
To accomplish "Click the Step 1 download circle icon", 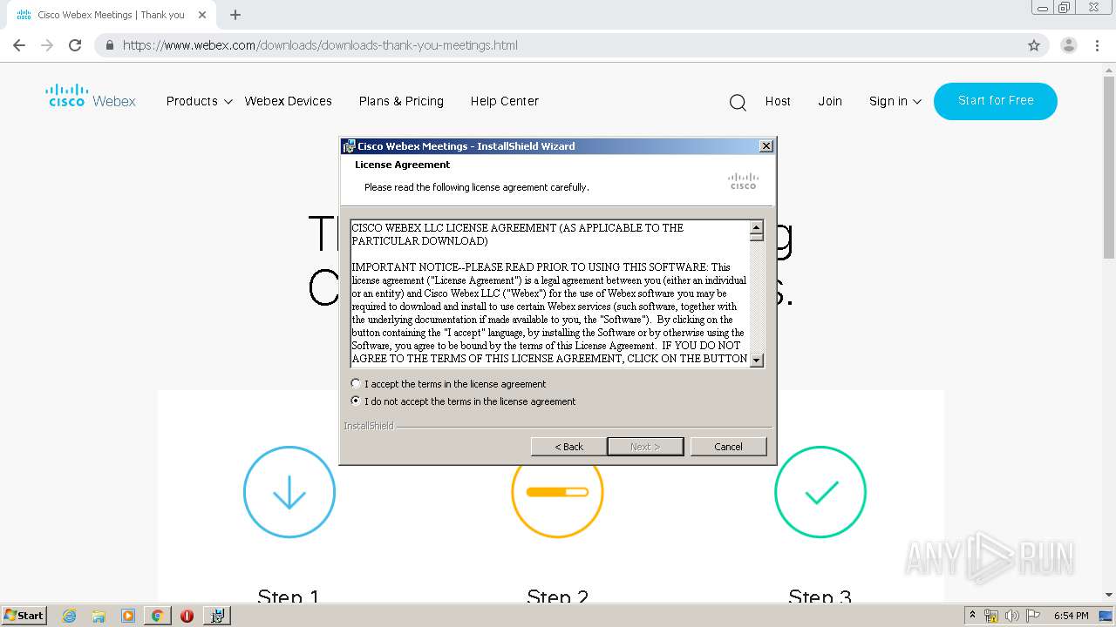I will click(x=289, y=492).
